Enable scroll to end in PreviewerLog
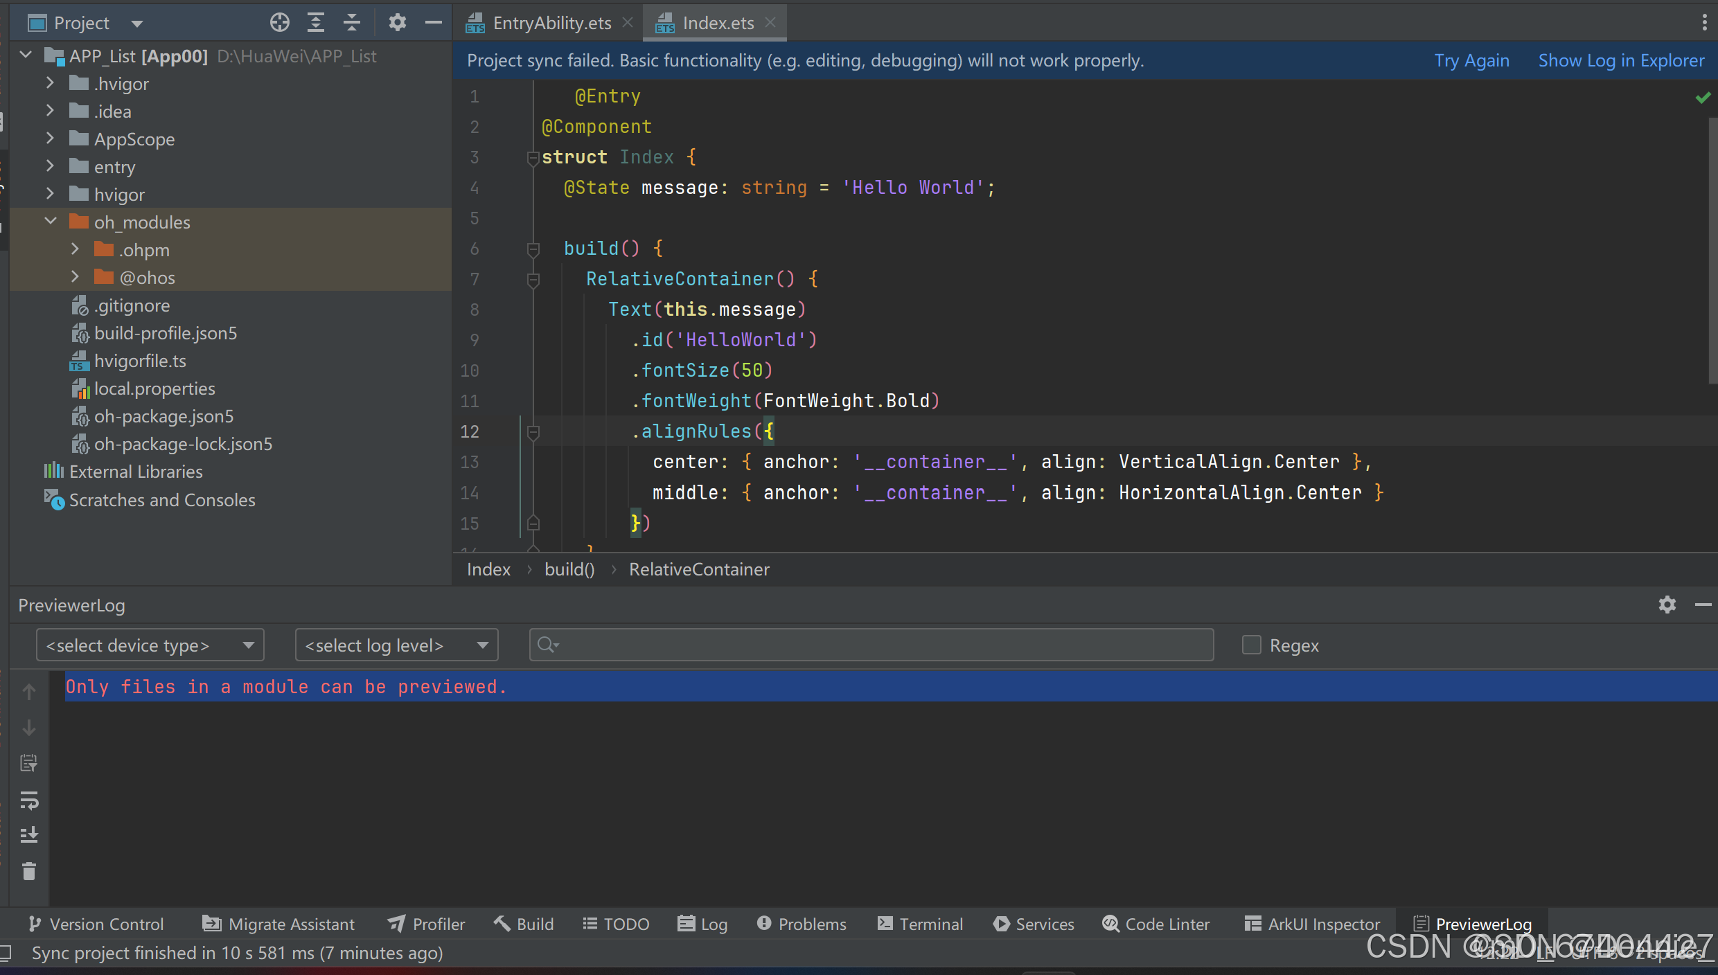 (29, 834)
